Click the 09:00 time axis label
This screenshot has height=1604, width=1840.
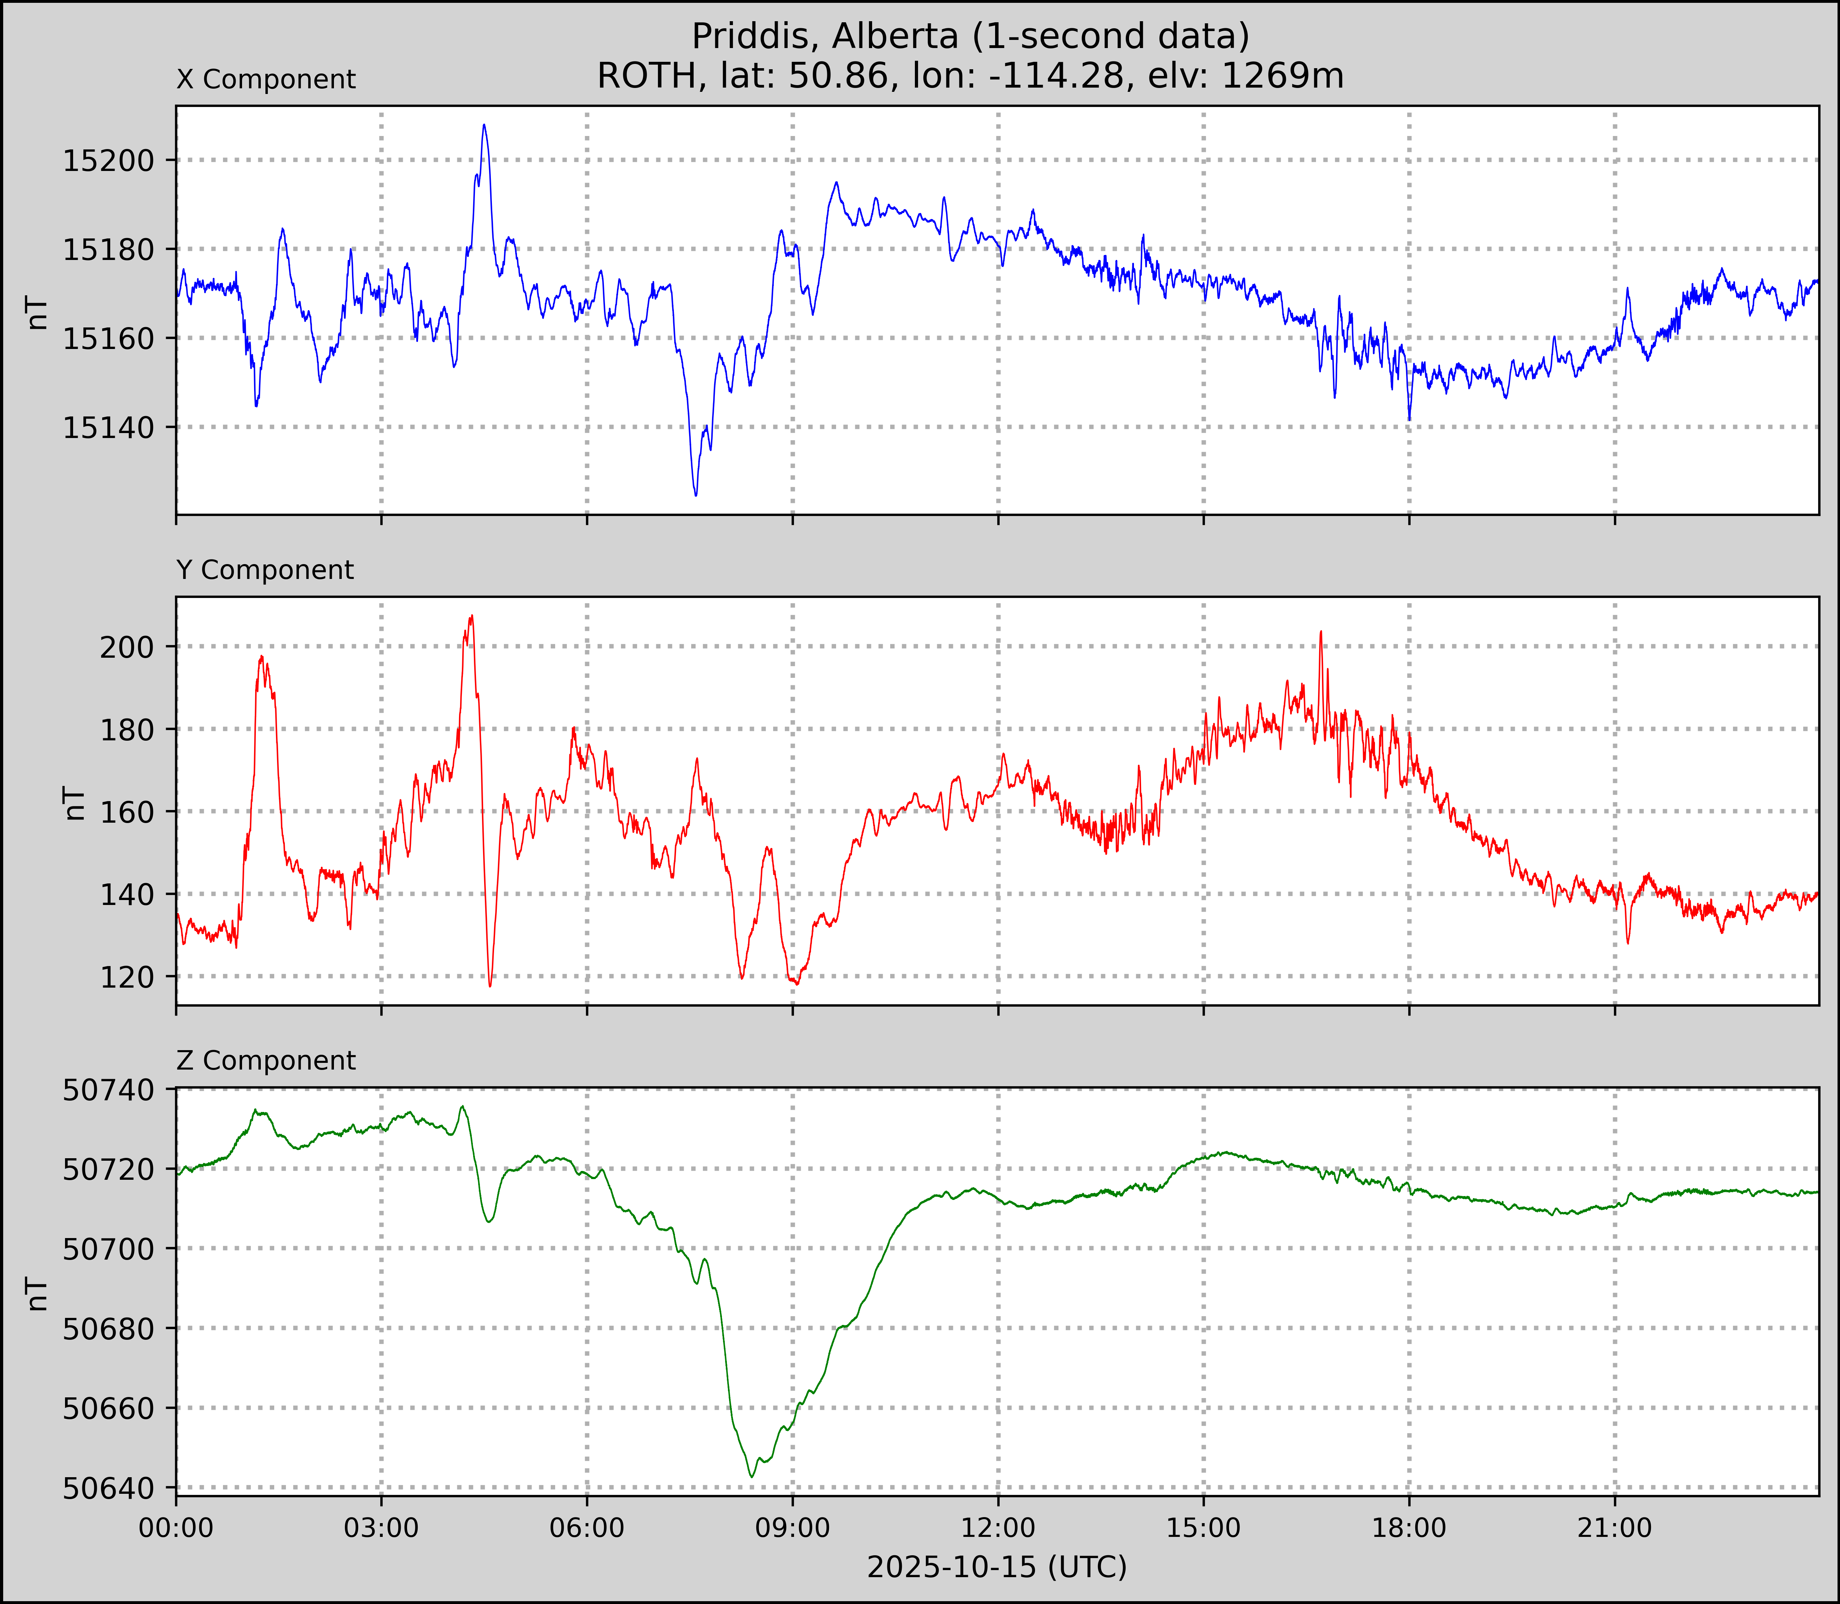point(792,1528)
